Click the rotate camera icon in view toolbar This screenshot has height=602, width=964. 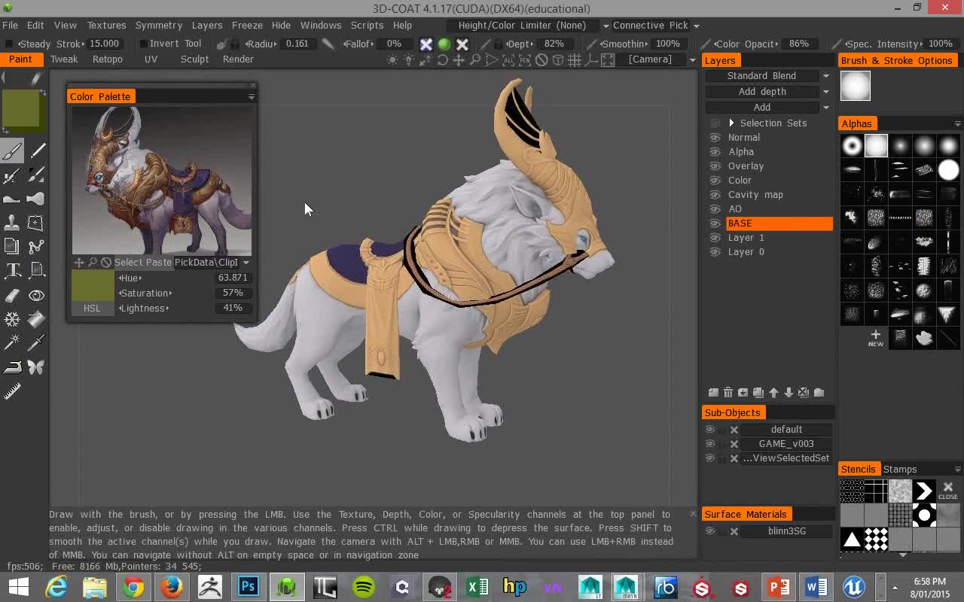coord(442,60)
